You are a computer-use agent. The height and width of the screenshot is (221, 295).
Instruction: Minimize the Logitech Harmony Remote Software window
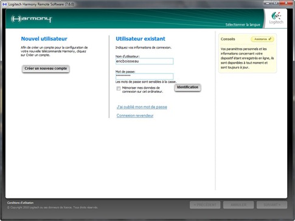(x=268, y=3)
